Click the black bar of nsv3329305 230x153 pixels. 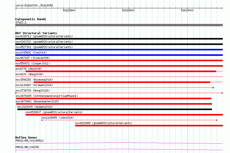click(114, 109)
